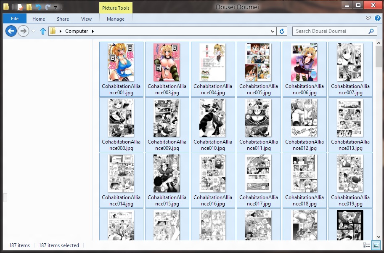This screenshot has width=384, height=253.
Task: Click the file name CohabitationAlliance019.jpg
Action: coord(350,200)
